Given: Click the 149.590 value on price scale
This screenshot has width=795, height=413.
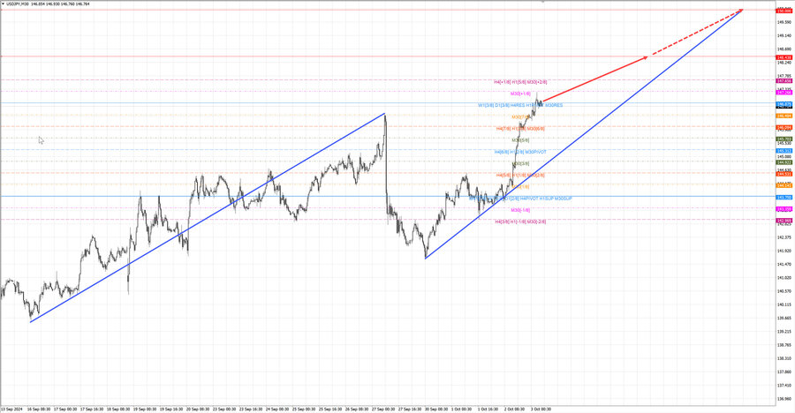Looking at the screenshot, I should click(785, 22).
